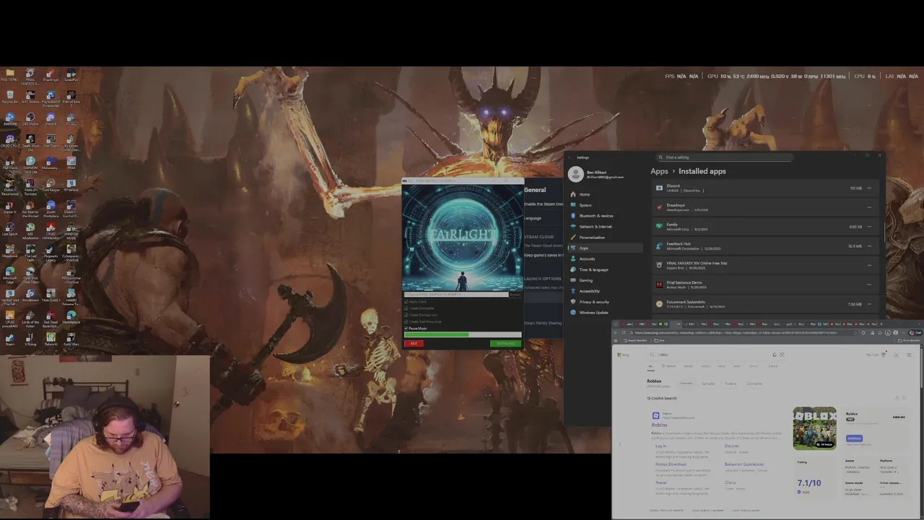Open the Roblox Download link in Bing results
This screenshot has width=924, height=520.
pos(671,464)
